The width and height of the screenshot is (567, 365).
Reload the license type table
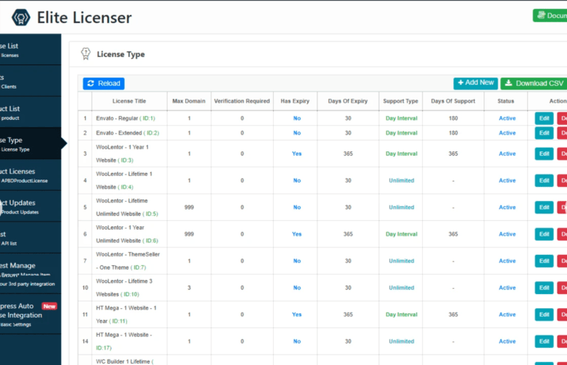(104, 83)
